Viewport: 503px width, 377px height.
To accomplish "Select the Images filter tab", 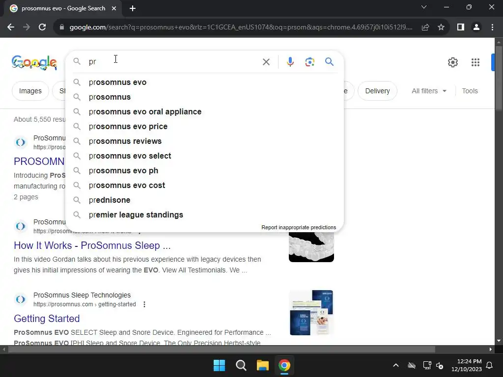I will pos(30,91).
